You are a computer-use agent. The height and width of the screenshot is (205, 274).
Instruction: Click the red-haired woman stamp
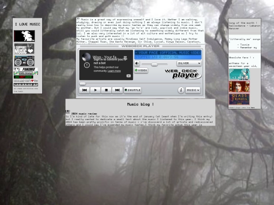tap(239, 87)
